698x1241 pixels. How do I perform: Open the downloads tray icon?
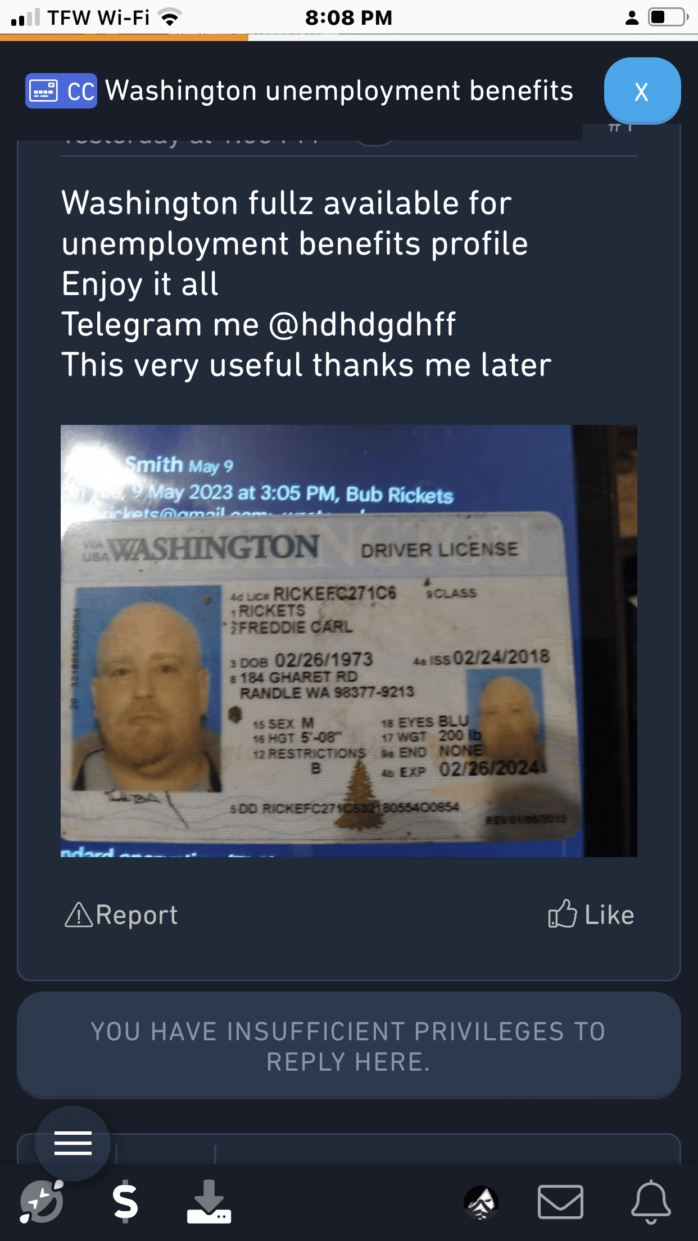tap(209, 1202)
